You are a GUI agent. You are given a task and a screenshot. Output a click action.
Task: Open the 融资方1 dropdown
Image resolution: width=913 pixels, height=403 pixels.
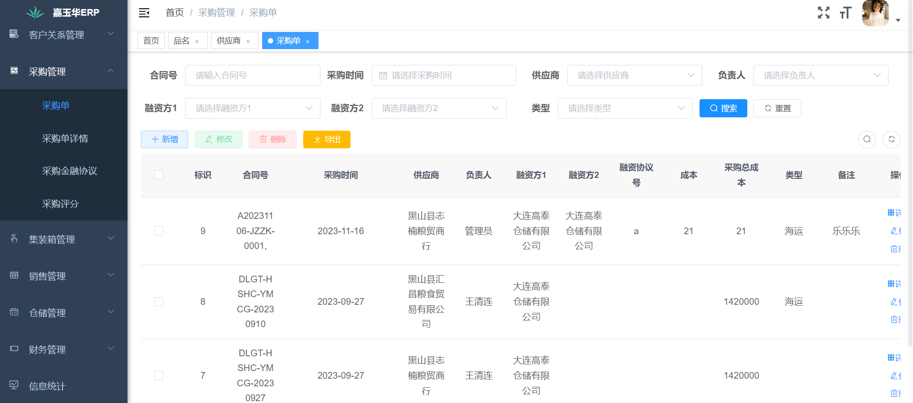[253, 108]
